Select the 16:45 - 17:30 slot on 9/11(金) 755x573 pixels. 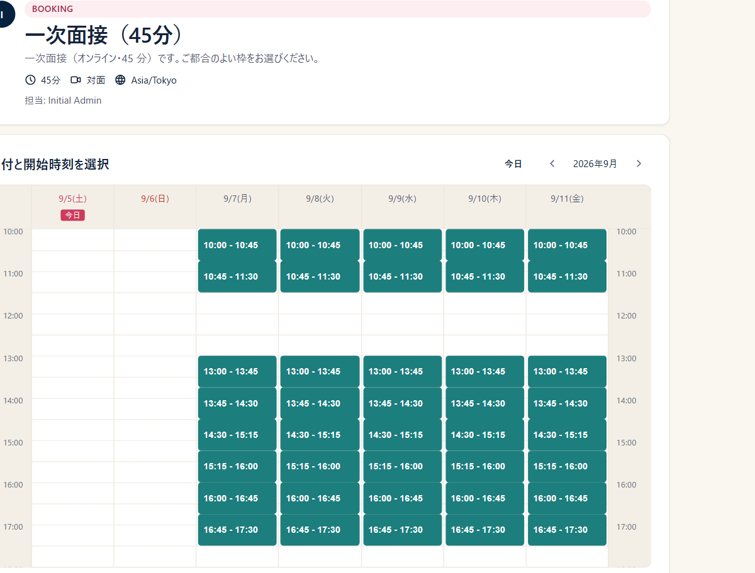(568, 530)
